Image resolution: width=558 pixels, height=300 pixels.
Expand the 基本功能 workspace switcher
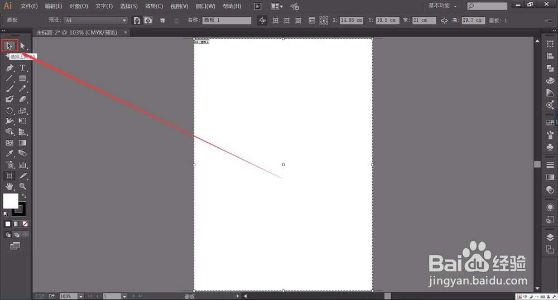442,6
